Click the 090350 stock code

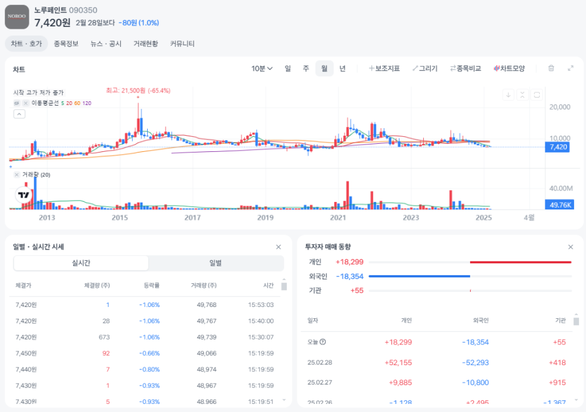pos(83,11)
